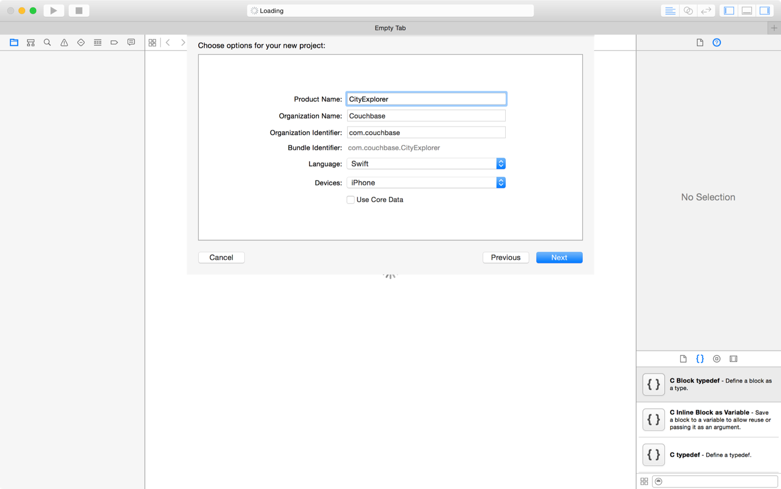Open the Object library
The image size is (781, 489).
pos(717,359)
